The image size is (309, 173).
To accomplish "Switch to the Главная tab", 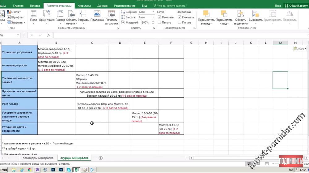I will click(x=18, y=6).
